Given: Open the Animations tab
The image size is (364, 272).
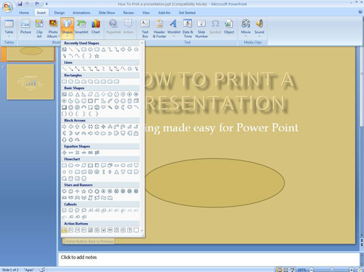Looking at the screenshot, I should pos(81,13).
